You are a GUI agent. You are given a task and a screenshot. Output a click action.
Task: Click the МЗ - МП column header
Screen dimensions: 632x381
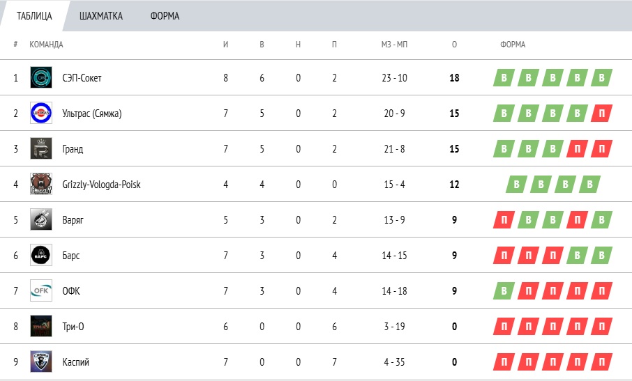click(394, 45)
